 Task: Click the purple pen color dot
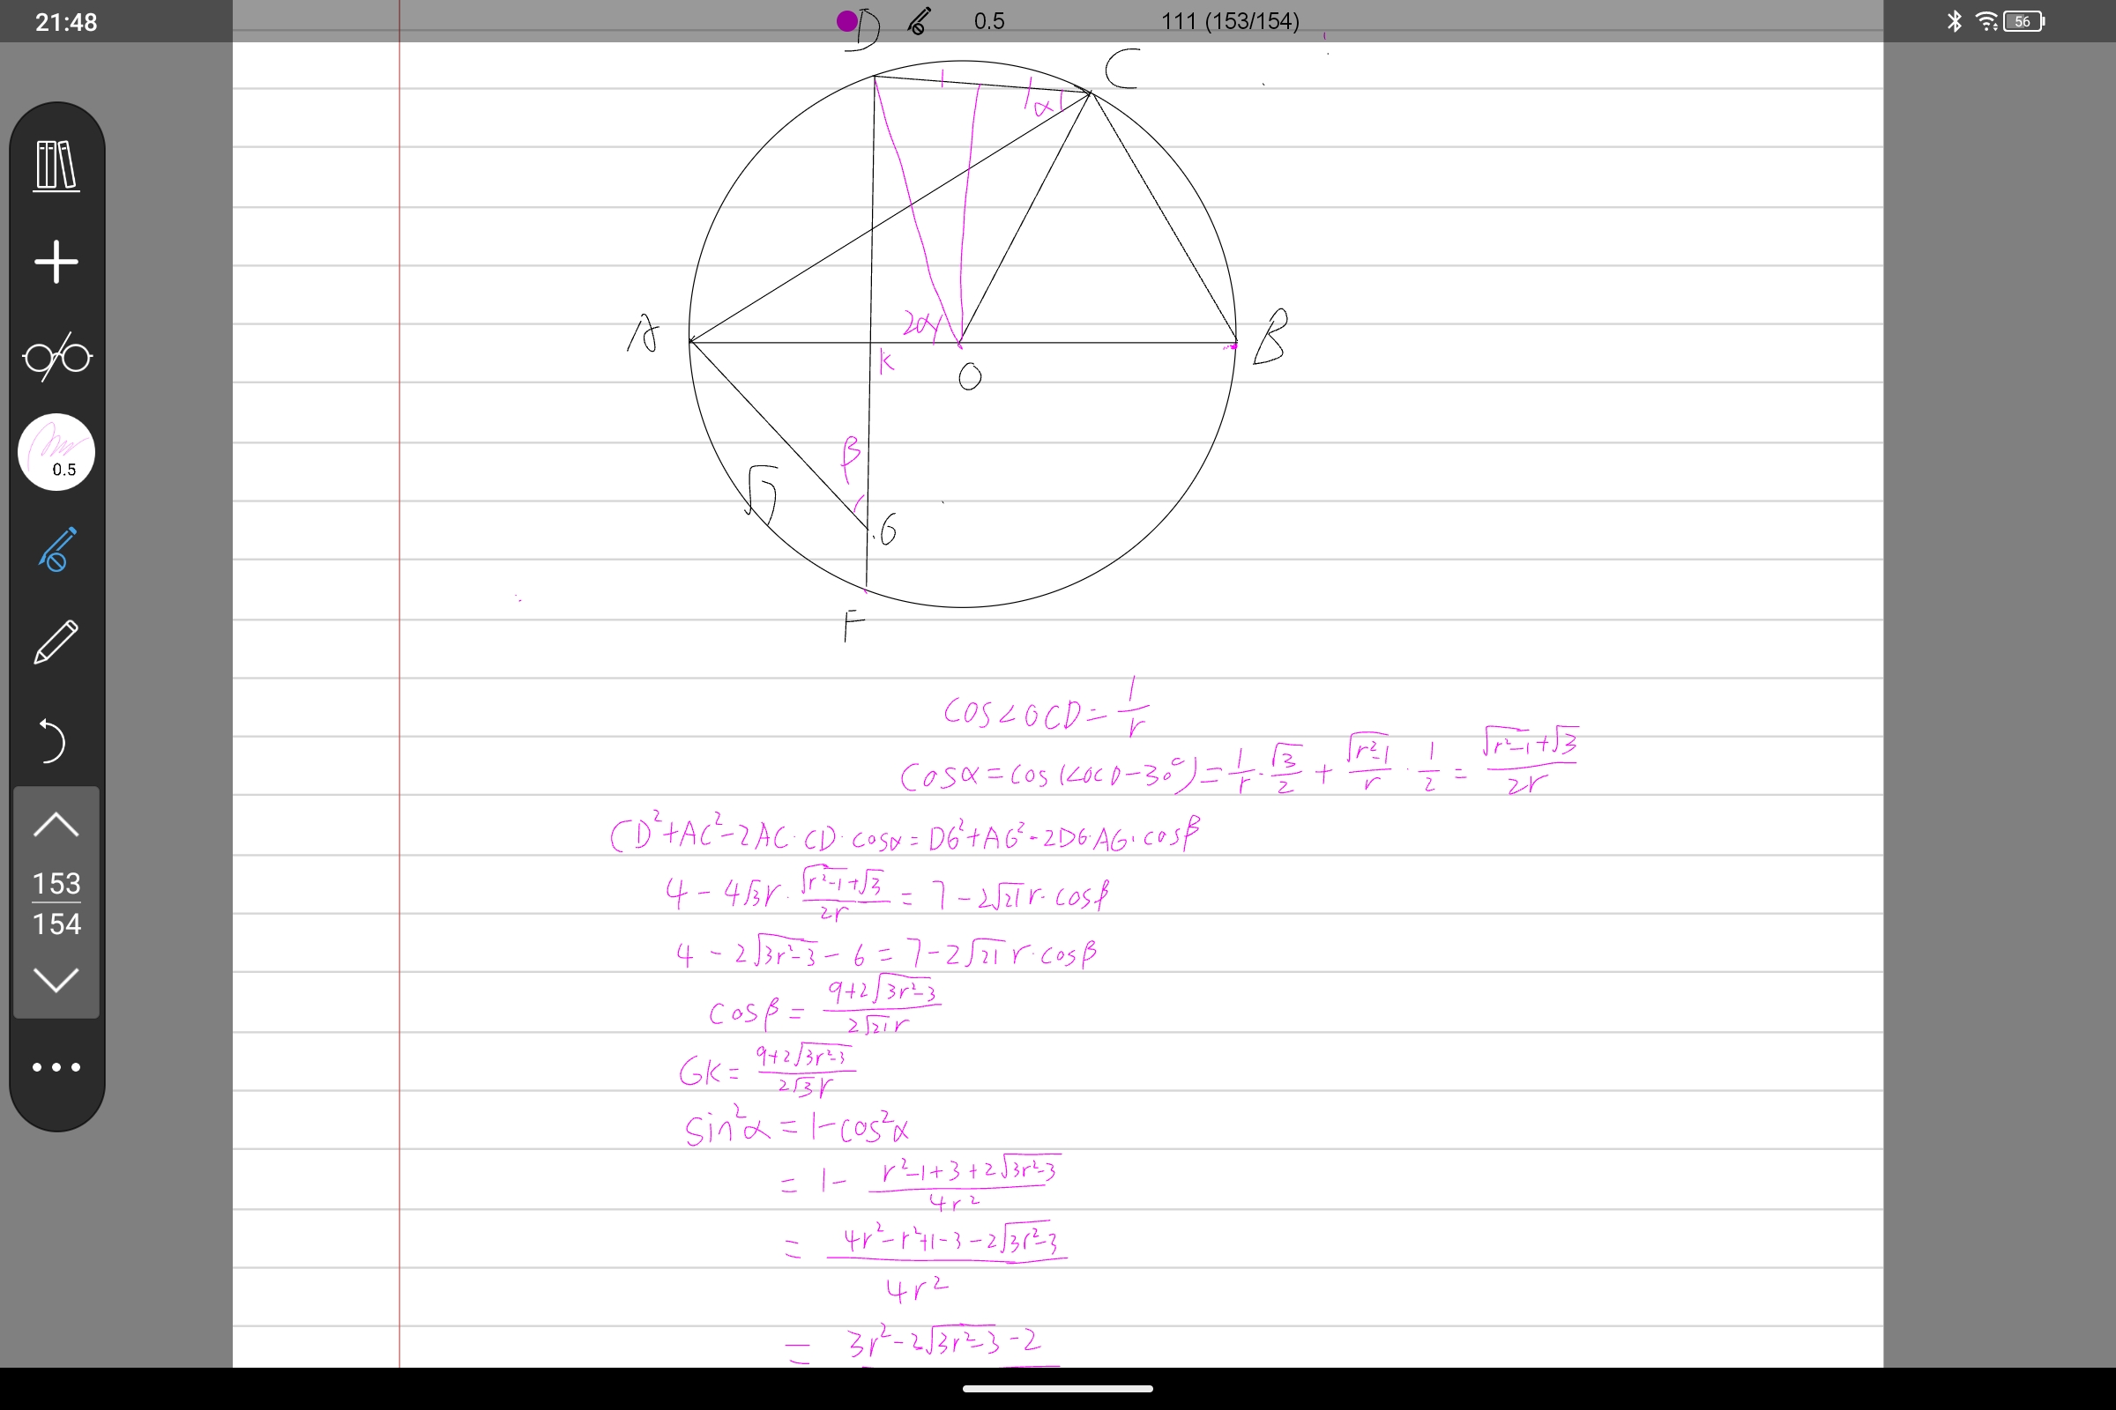(x=846, y=20)
